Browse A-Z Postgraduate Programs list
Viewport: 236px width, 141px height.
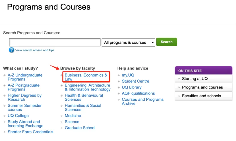pos(24,87)
